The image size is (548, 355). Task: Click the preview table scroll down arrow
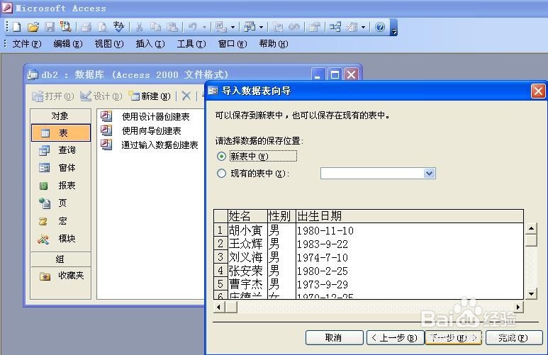[531, 293]
